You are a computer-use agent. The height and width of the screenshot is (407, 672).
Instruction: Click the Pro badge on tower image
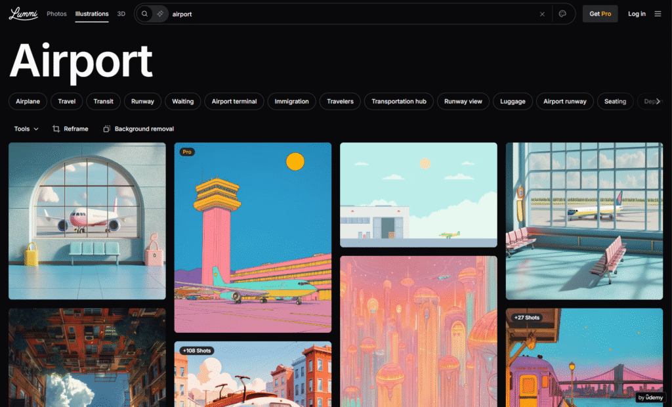click(x=187, y=152)
